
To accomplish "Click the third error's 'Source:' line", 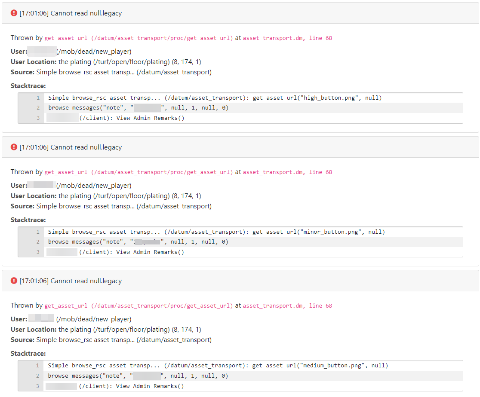I will tap(111, 340).
